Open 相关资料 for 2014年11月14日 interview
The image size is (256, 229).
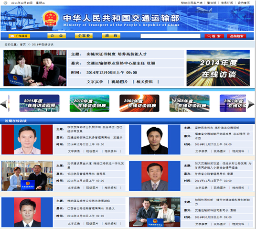pos(238,187)
